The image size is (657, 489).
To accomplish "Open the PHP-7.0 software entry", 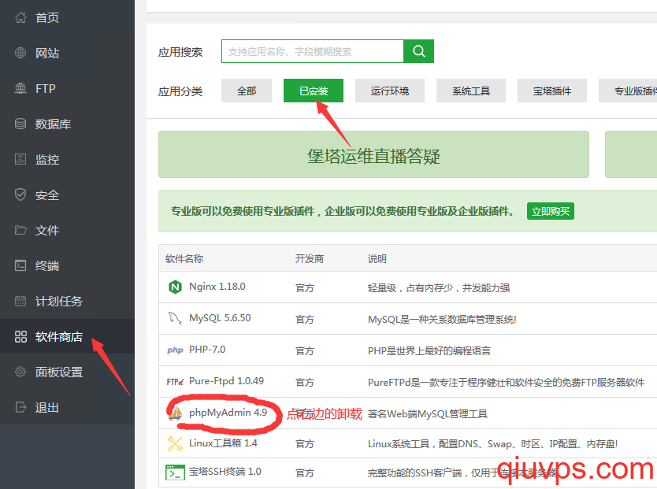I will point(207,350).
